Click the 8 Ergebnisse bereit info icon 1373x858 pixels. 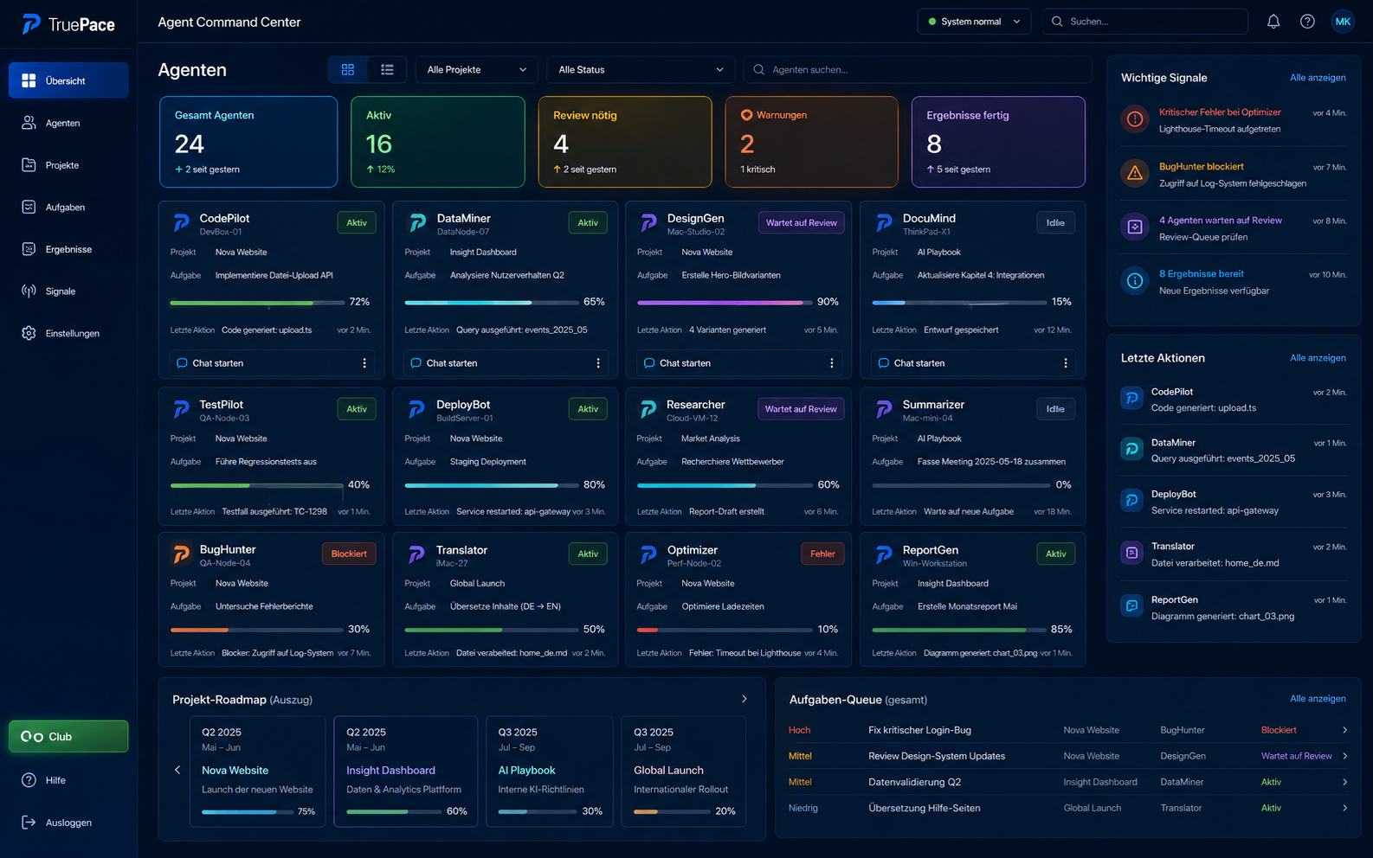point(1135,281)
